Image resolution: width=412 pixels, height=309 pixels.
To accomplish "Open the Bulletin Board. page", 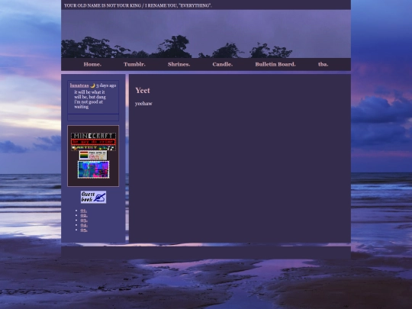I will coord(275,64).
